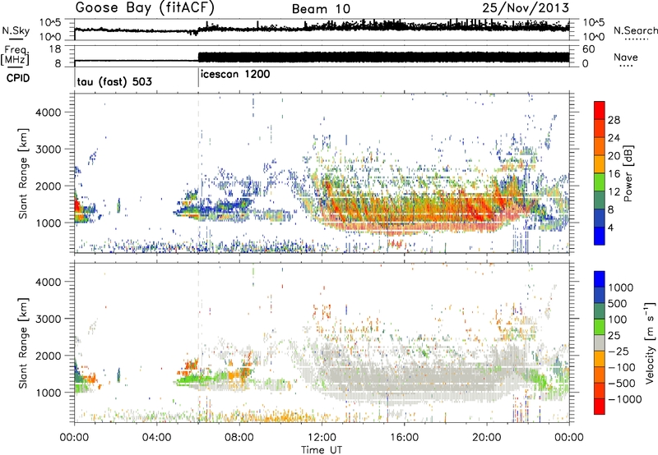Select the "N.Sky" legend label
The width and height of the screenshot is (658, 455).
(x=16, y=30)
